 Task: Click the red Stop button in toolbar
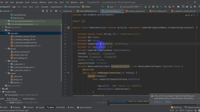pos(173,7)
